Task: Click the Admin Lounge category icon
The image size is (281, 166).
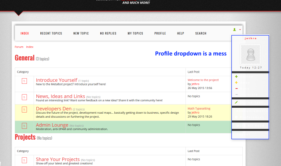Action: (24, 126)
